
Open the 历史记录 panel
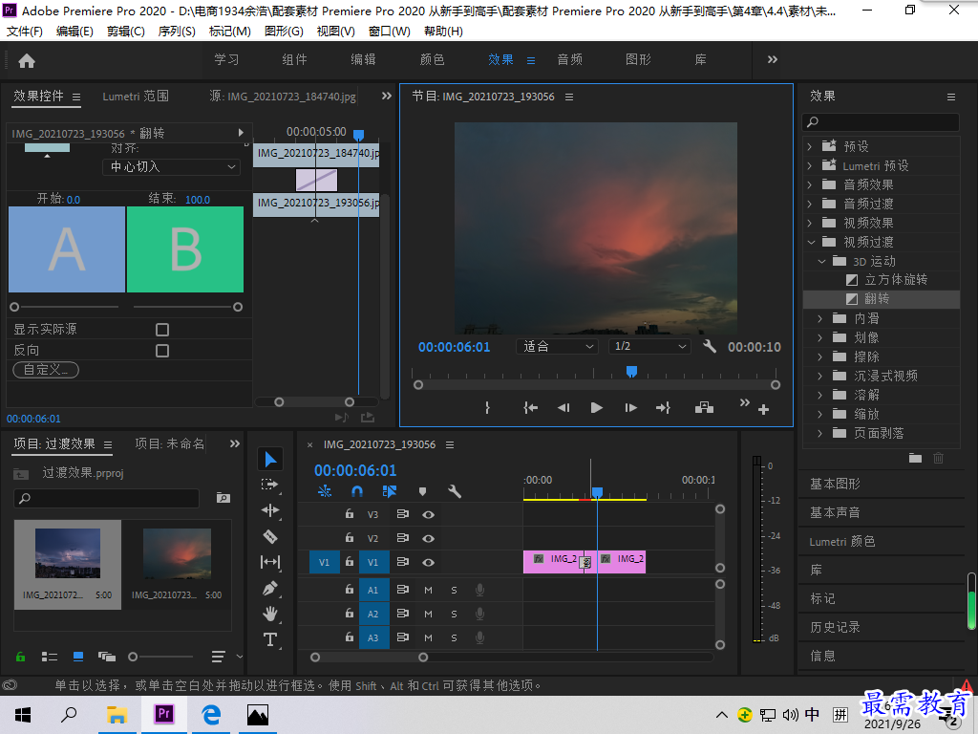(835, 627)
